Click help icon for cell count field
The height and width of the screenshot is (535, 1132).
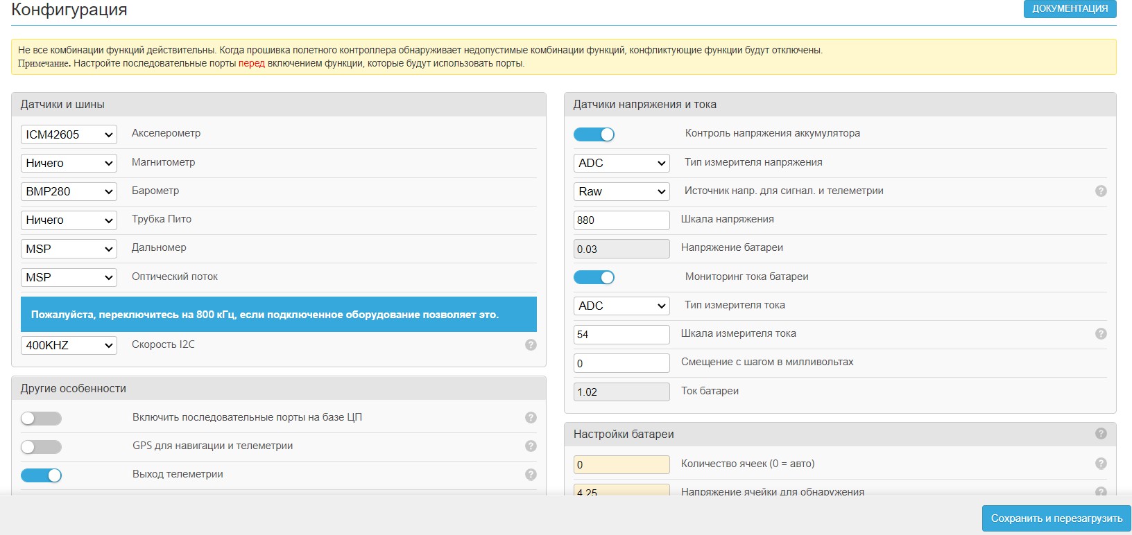point(1100,464)
